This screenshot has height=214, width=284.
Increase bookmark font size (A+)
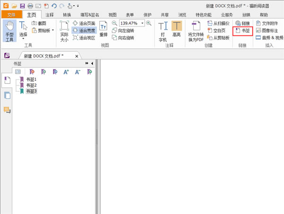tap(66, 72)
